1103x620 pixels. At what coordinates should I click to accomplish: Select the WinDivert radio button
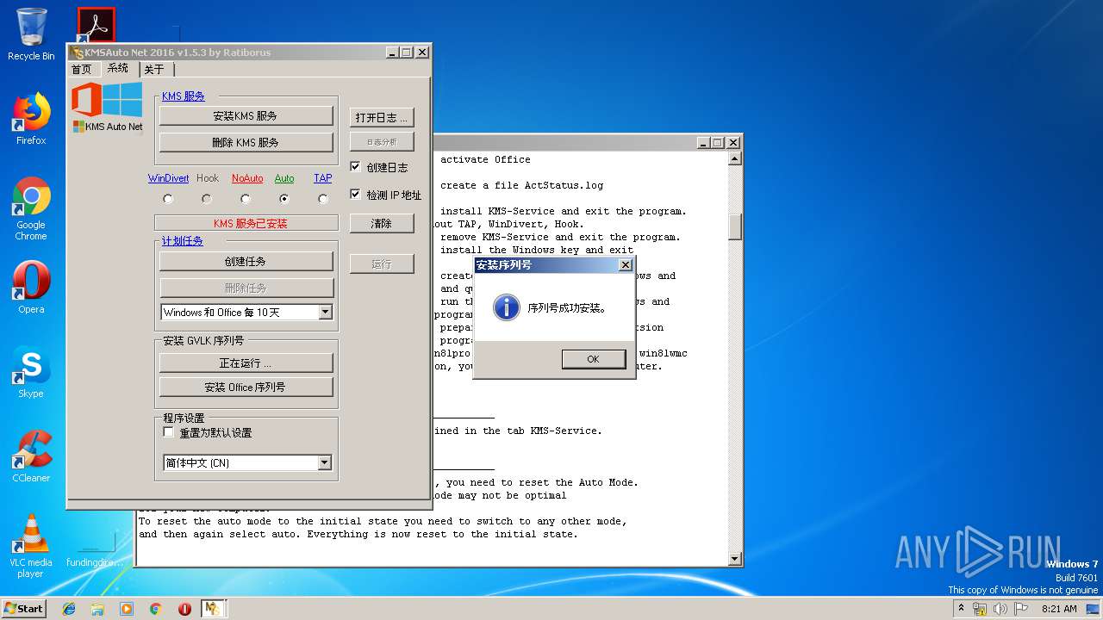tap(168, 199)
